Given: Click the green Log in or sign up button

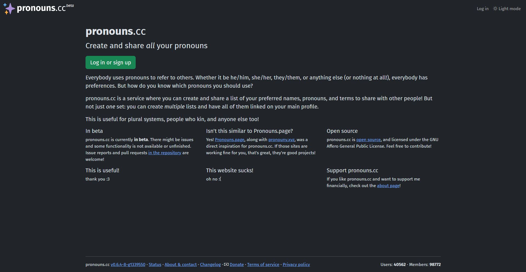Looking at the screenshot, I should tap(110, 62).
